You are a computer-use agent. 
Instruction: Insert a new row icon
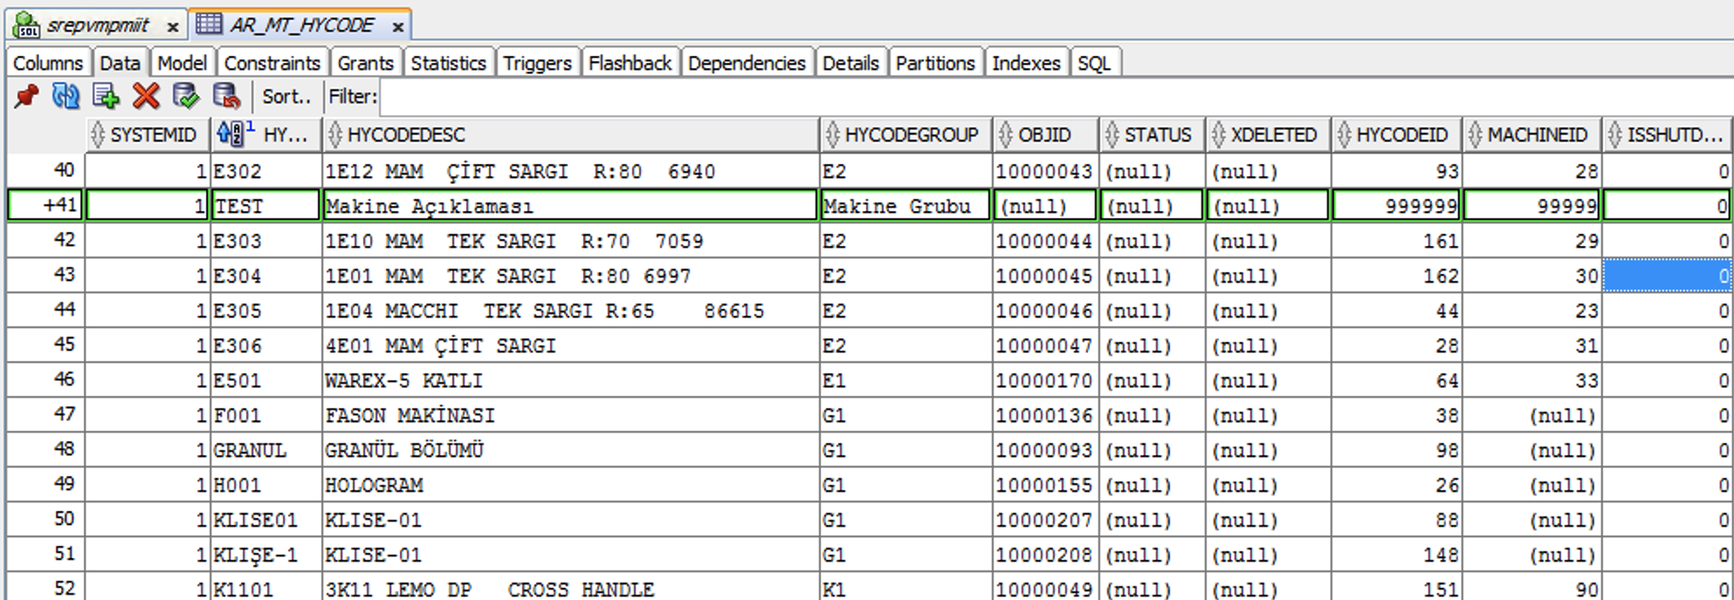(106, 96)
